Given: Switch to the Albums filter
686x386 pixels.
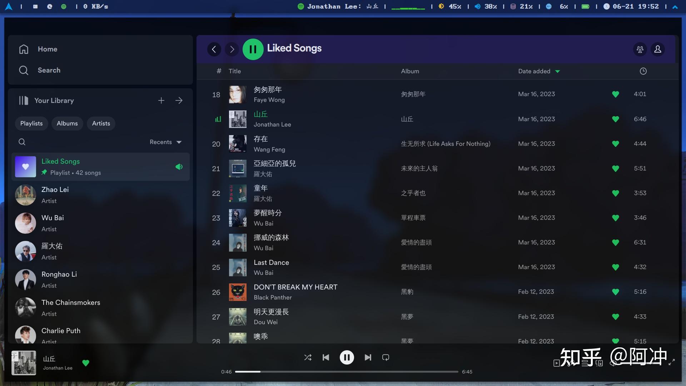Looking at the screenshot, I should coord(67,123).
